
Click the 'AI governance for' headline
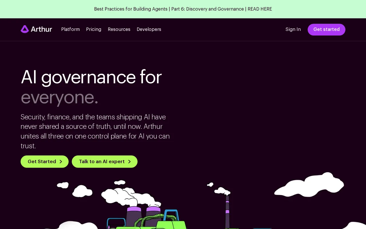tap(91, 77)
